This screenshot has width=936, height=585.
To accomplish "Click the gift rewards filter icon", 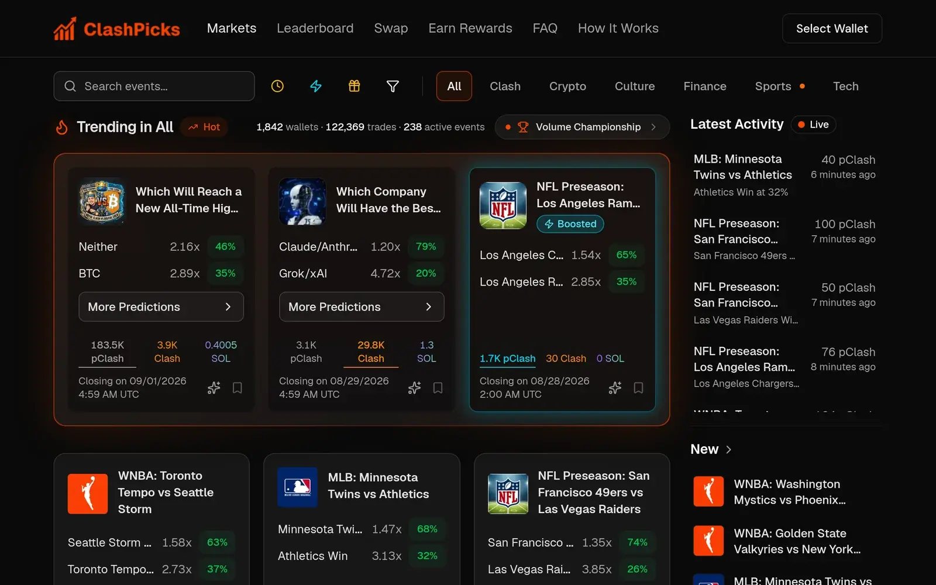I will click(355, 86).
